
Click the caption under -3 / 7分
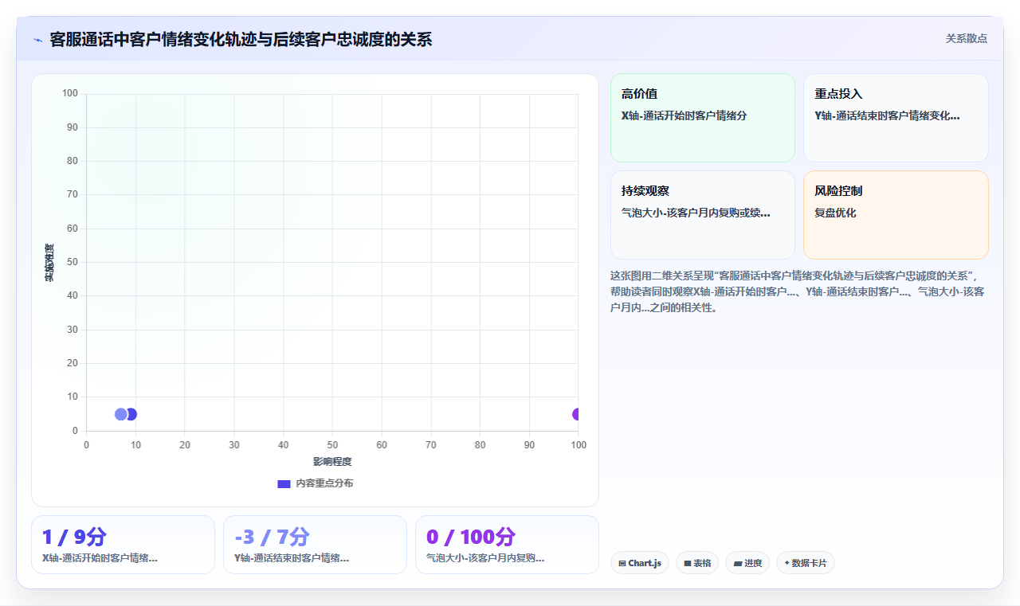click(292, 558)
